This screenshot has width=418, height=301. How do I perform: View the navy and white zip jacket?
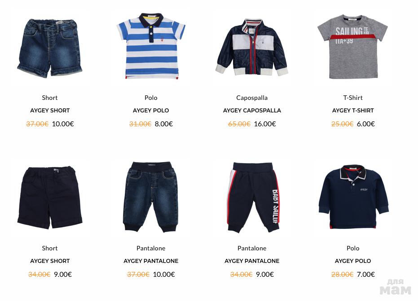[252, 47]
